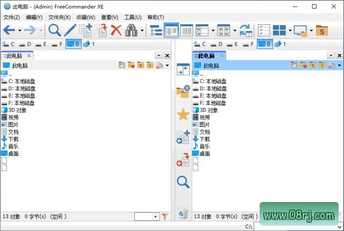Open the large thumbnails dropdown arrow

(235, 31)
